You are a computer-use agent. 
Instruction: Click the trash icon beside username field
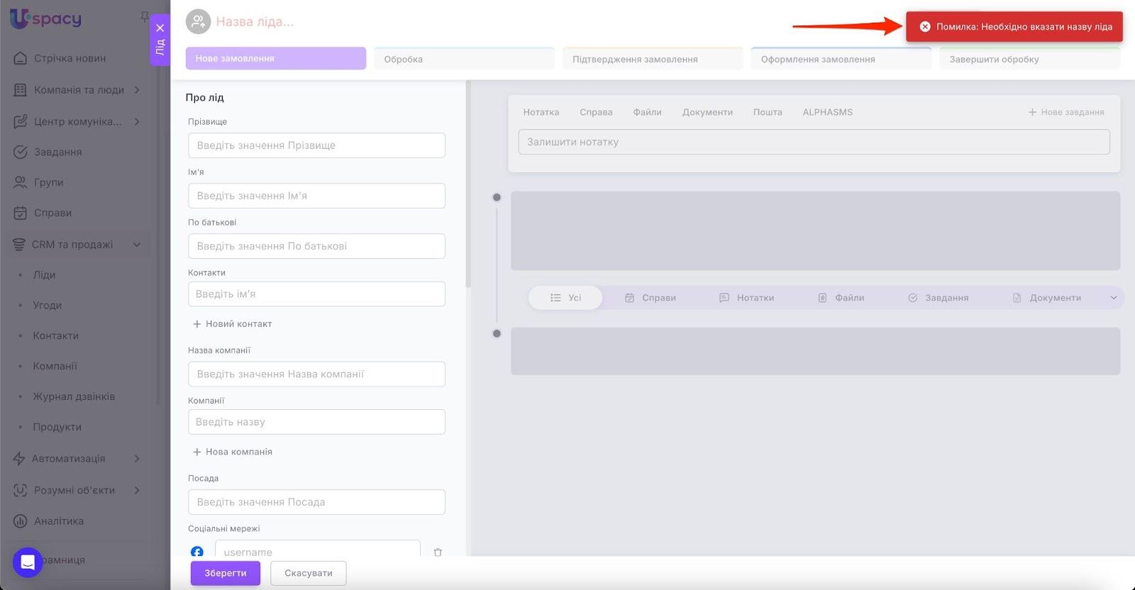coord(438,552)
